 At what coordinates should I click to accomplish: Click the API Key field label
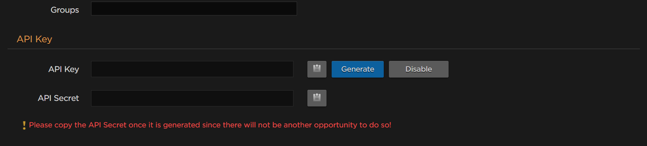(64, 69)
